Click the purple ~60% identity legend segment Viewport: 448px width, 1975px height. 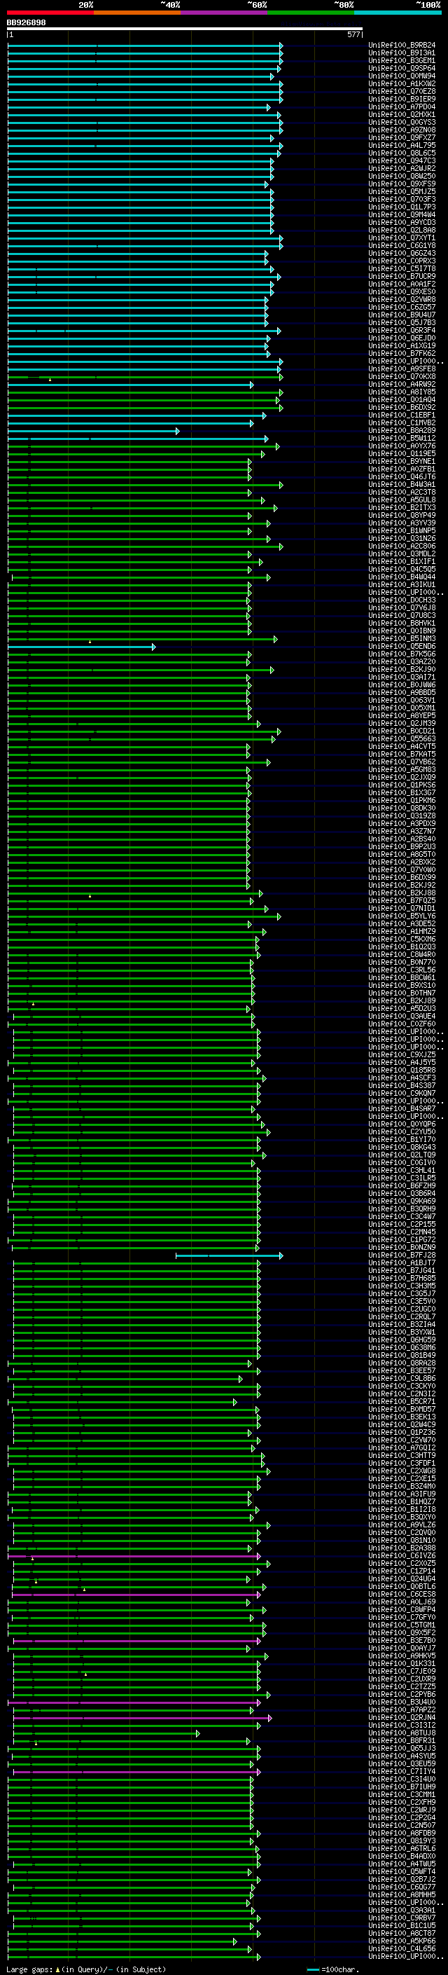[x=225, y=13]
